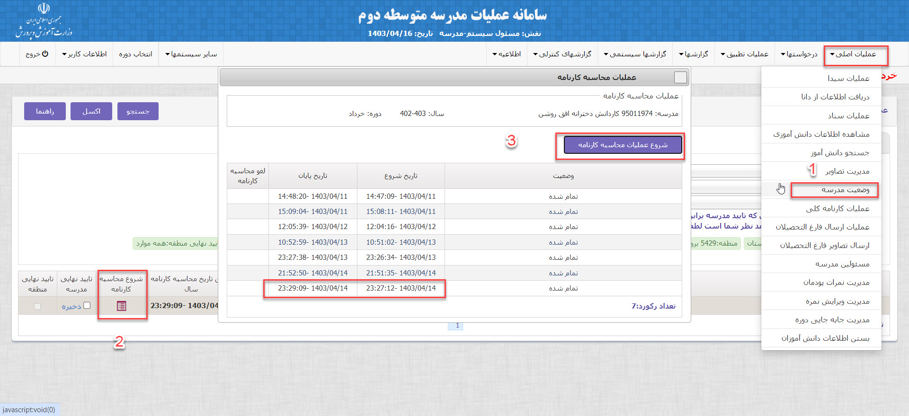Click the جستجو search button
This screenshot has height=416, width=909.
(138, 111)
